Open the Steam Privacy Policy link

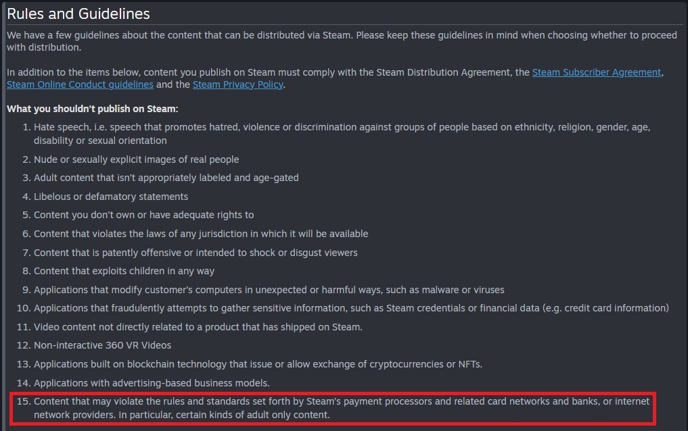tap(237, 84)
